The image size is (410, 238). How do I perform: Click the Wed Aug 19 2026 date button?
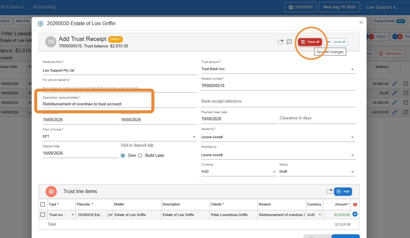pos(339,7)
